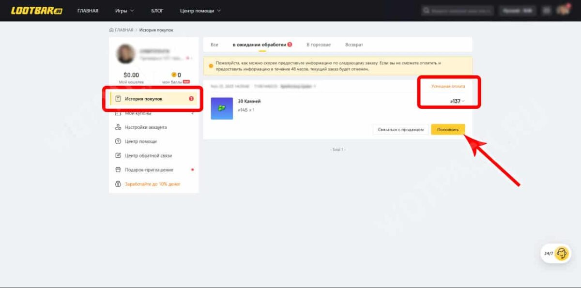Click the Пополнить button
The height and width of the screenshot is (288, 581).
(x=448, y=130)
